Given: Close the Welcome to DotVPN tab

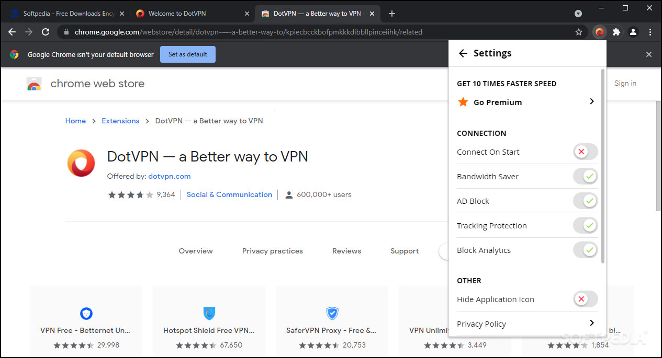Looking at the screenshot, I should pos(248,14).
